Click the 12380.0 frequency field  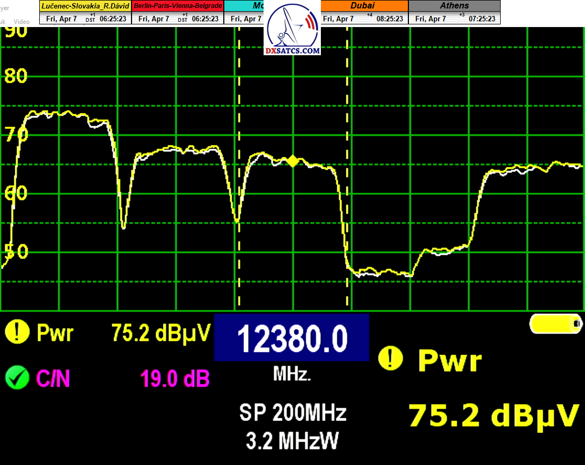(x=291, y=338)
